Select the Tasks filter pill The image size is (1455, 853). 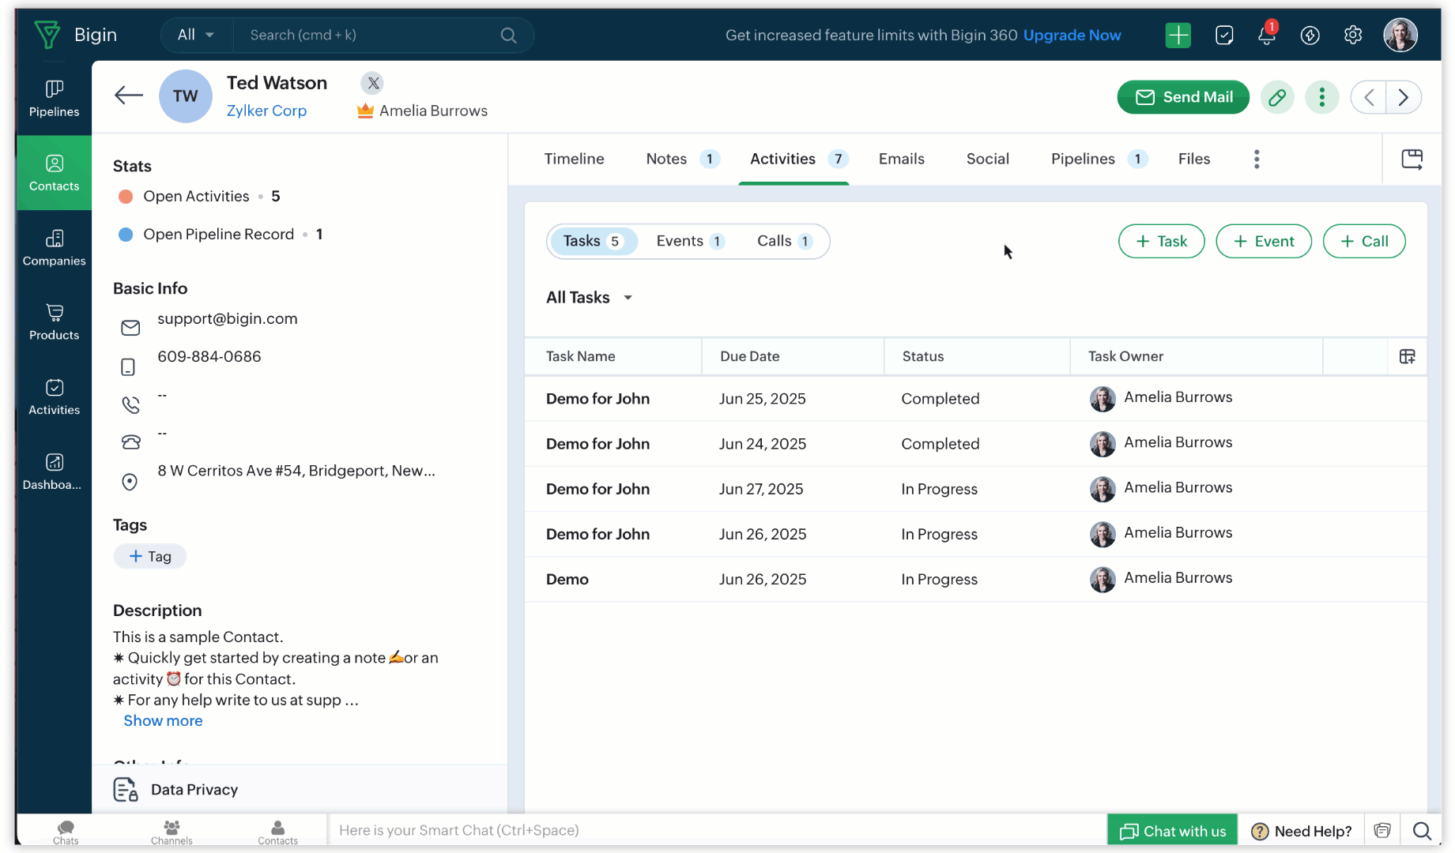click(593, 241)
